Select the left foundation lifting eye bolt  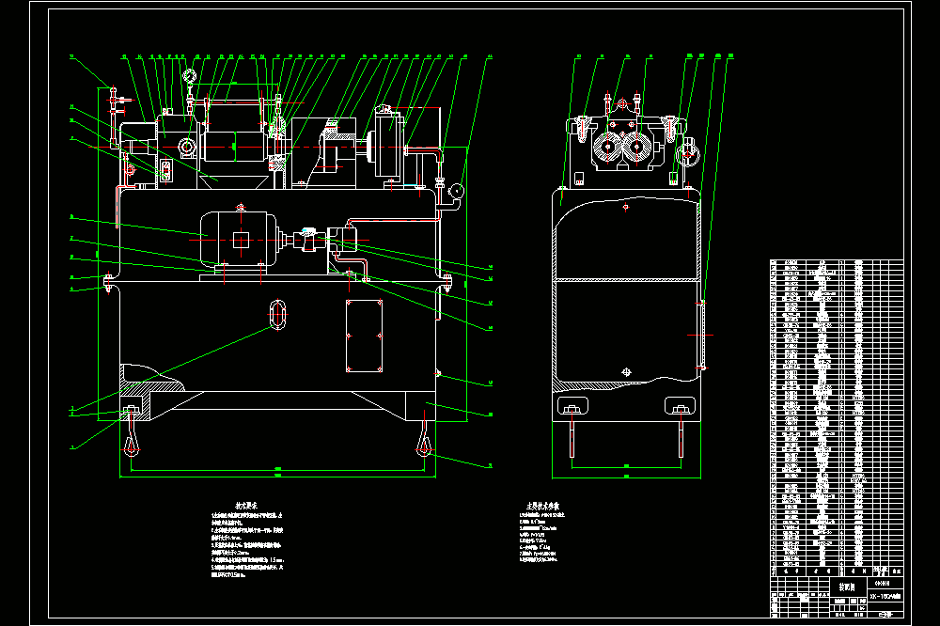pos(132,433)
